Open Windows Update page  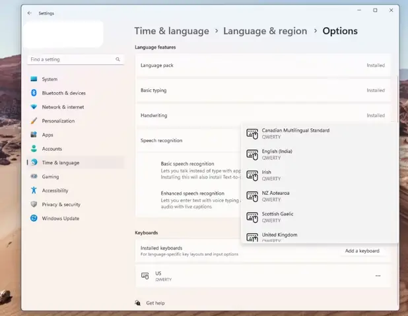pos(75,218)
